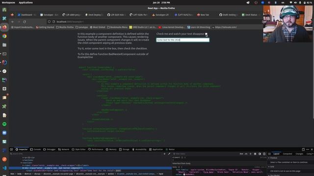Open the Workspaces menu in top bar
The image size is (314, 176).
tap(8, 2)
